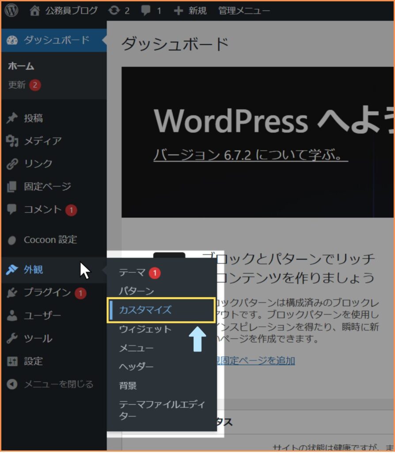Screen dimensions: 395x453
Task: Click the collapse arrow icon by メニューを閉じる
Action: pyautogui.click(x=12, y=384)
